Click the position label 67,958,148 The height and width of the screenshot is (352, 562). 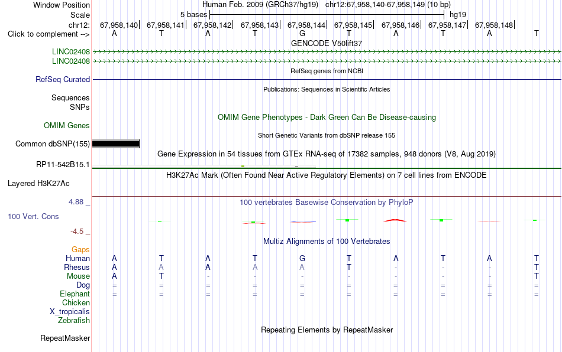pos(494,25)
